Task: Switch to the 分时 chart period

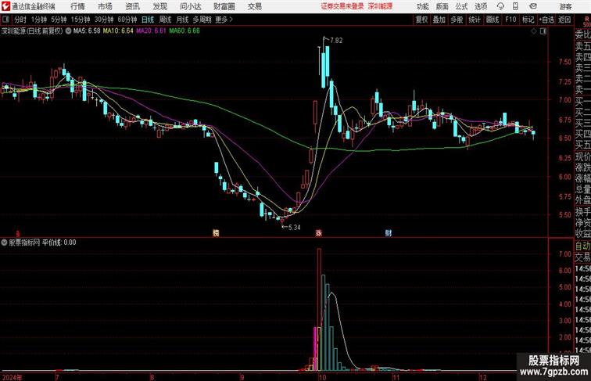Action: point(20,20)
